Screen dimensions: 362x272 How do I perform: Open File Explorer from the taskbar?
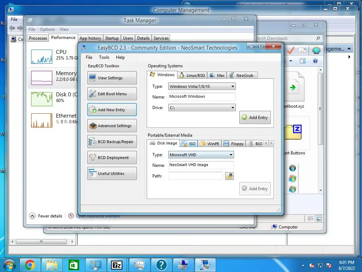click(52, 265)
